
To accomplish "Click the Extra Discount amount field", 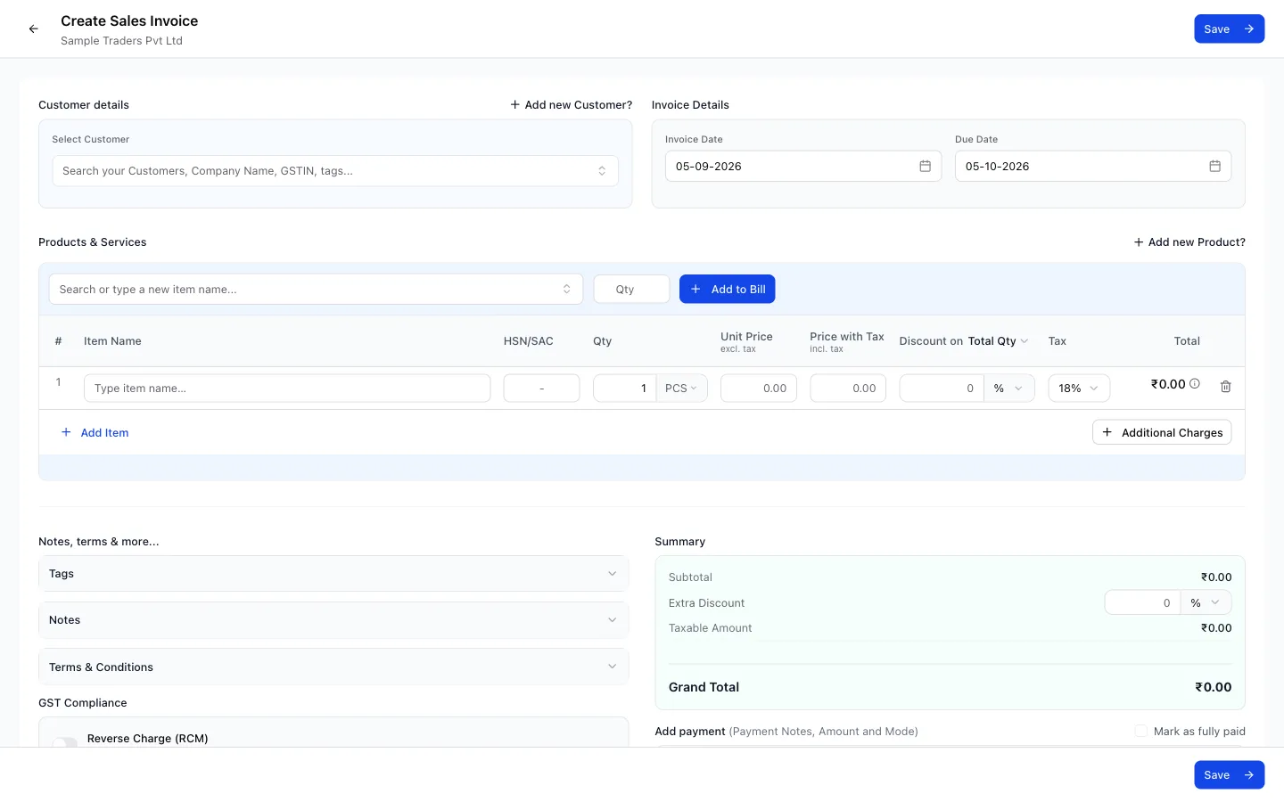I will (1142, 603).
